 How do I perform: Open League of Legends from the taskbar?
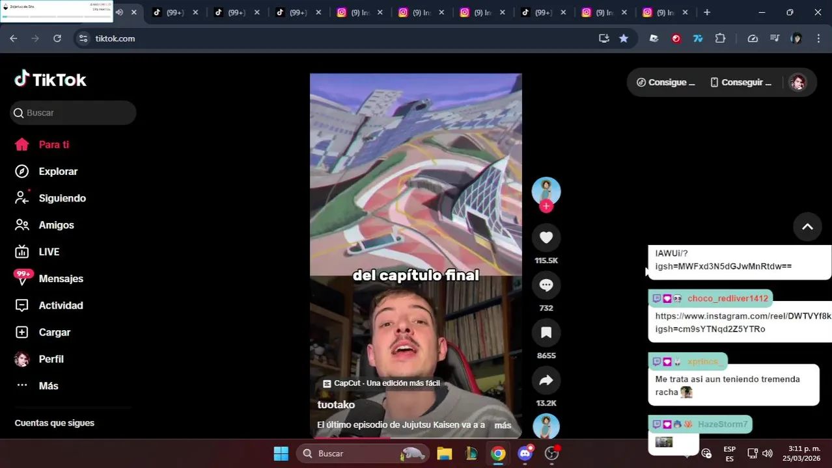point(471,454)
